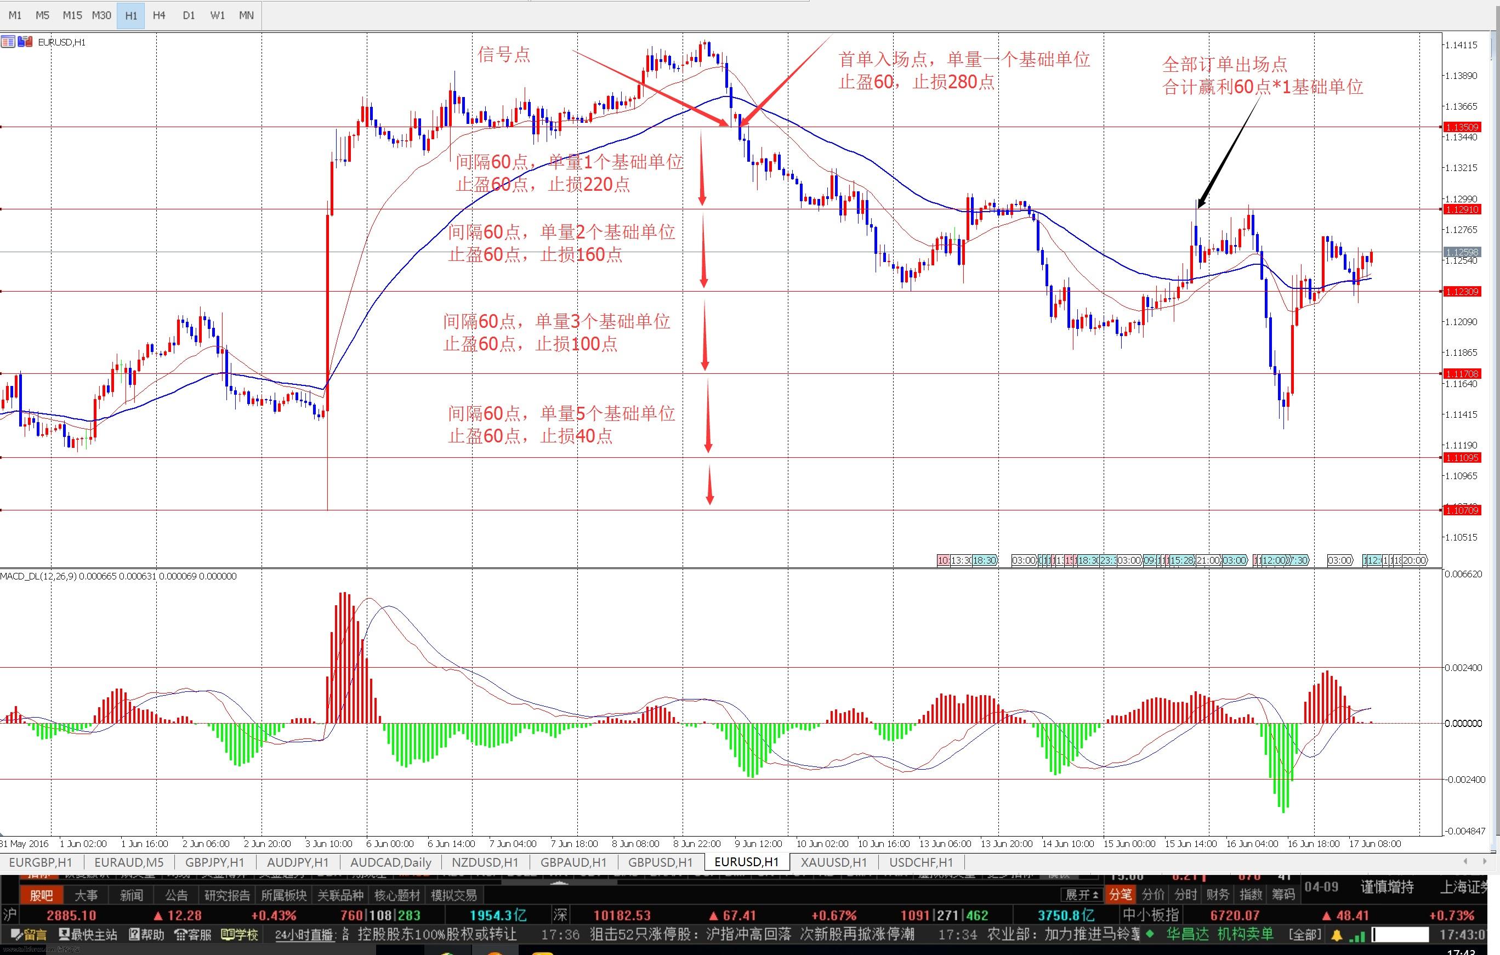Open GBPAUD,H1 chart tab
This screenshot has width=1500, height=955.
(x=573, y=862)
